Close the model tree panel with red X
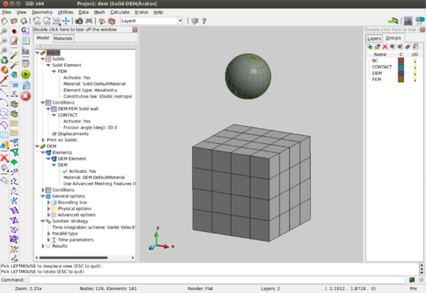 click(x=135, y=30)
